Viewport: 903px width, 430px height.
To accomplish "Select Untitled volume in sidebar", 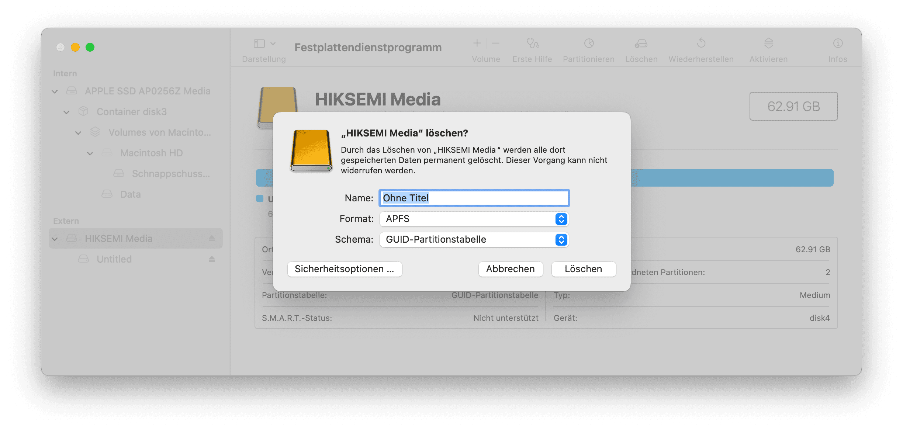I will coord(136,259).
